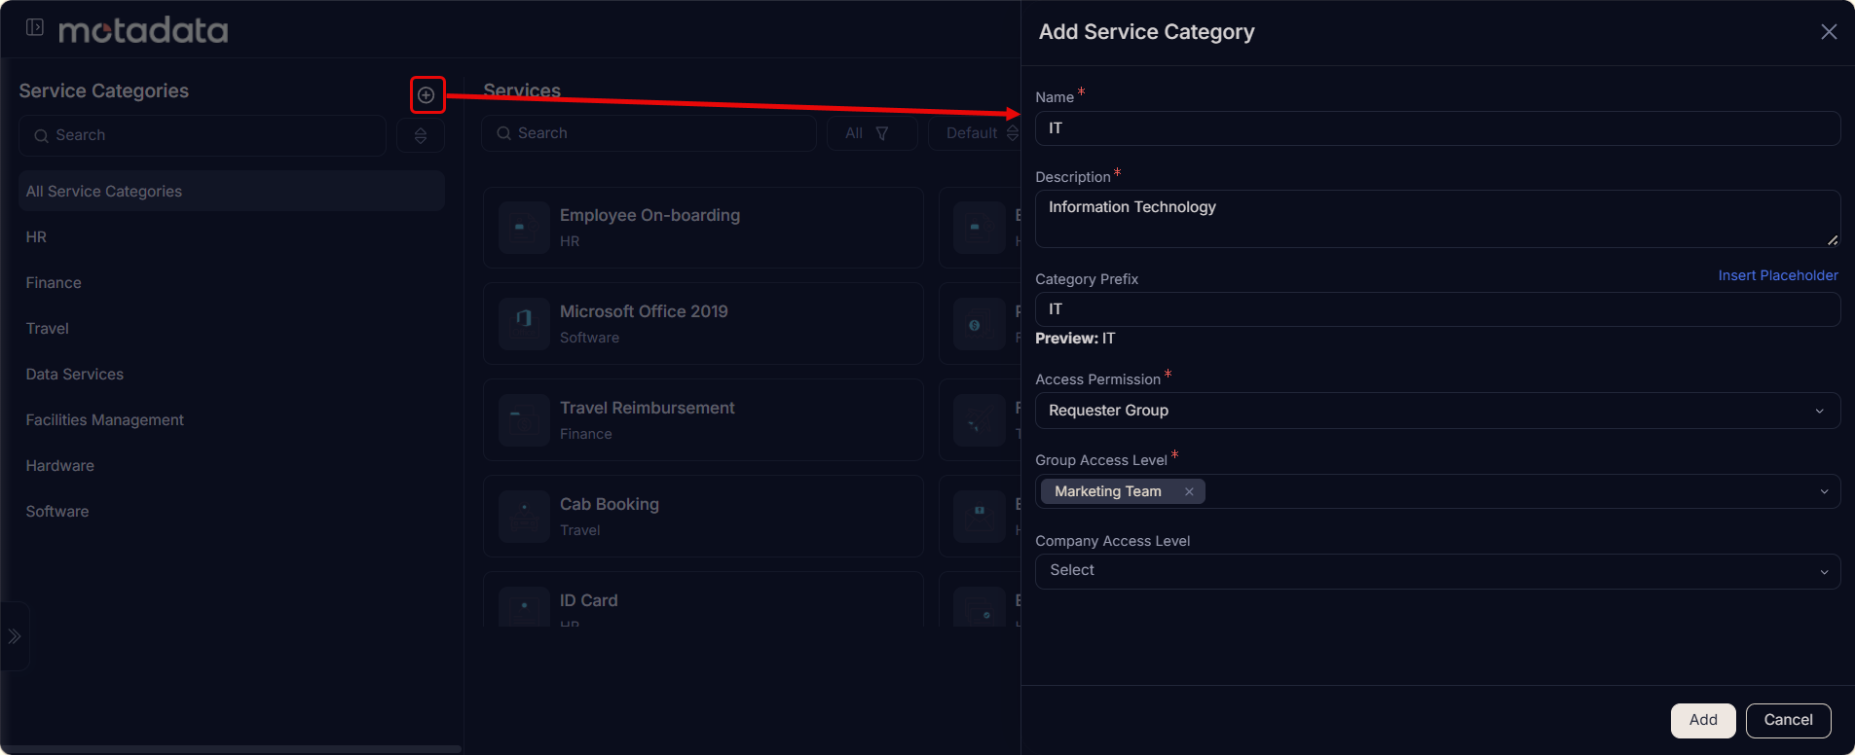Click the Microsoft Office 2019 service icon
This screenshot has height=755, width=1855.
click(x=524, y=324)
